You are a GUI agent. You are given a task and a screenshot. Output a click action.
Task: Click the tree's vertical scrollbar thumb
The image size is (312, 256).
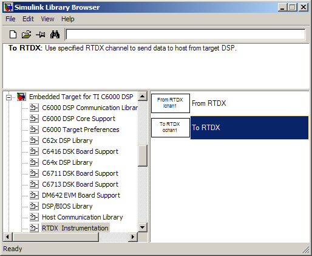143,156
